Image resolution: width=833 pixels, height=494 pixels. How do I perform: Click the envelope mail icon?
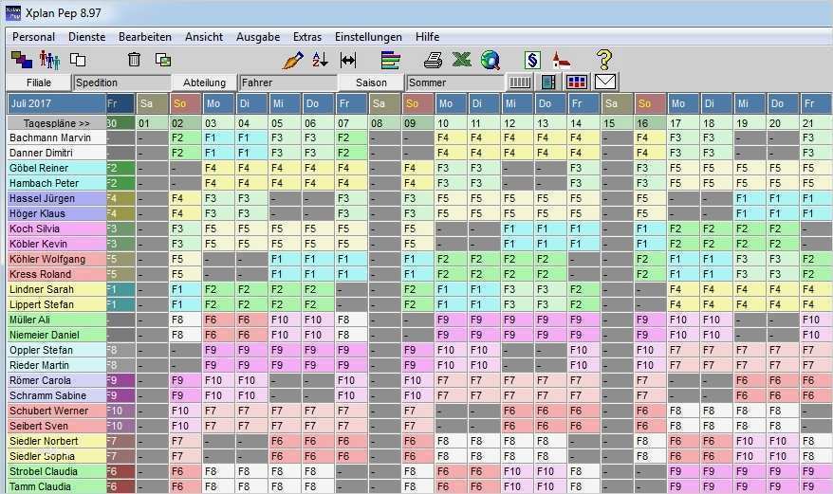coord(605,82)
